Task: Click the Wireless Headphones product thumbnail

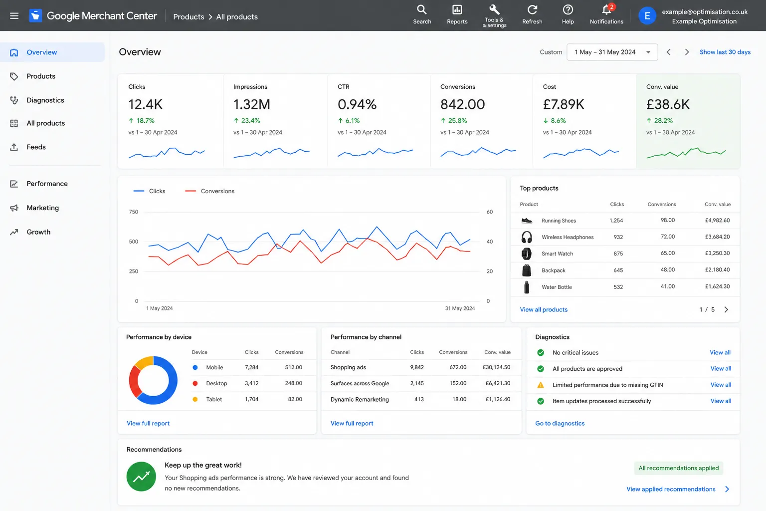Action: click(527, 237)
